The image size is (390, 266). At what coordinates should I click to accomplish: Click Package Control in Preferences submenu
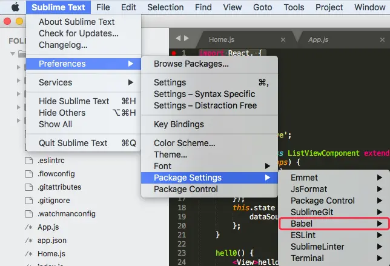pos(210,189)
